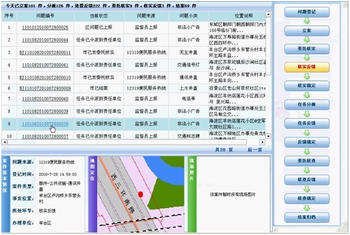Open the highlighted case 110108201007280038

(45, 124)
